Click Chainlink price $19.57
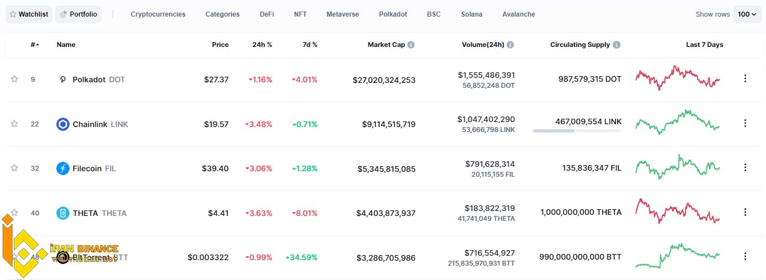The height and width of the screenshot is (280, 766). [216, 124]
